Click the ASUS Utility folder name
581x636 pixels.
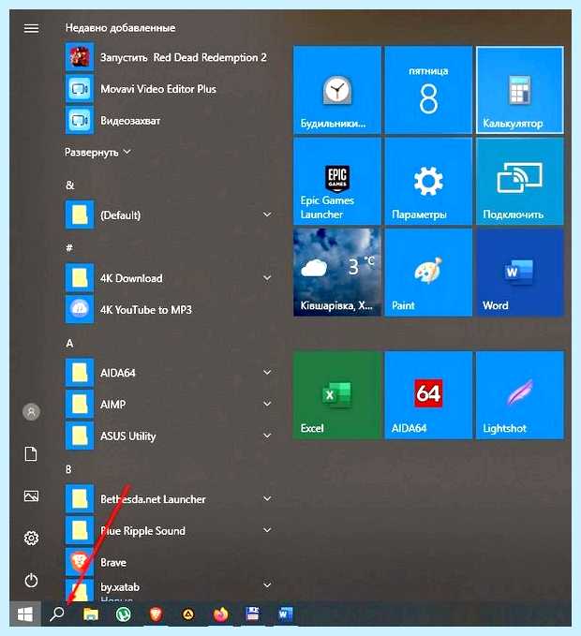[128, 436]
